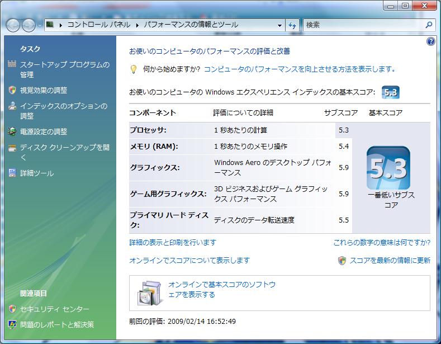Click the small 5.3 base score badge
The image size is (441, 344).
390,92
